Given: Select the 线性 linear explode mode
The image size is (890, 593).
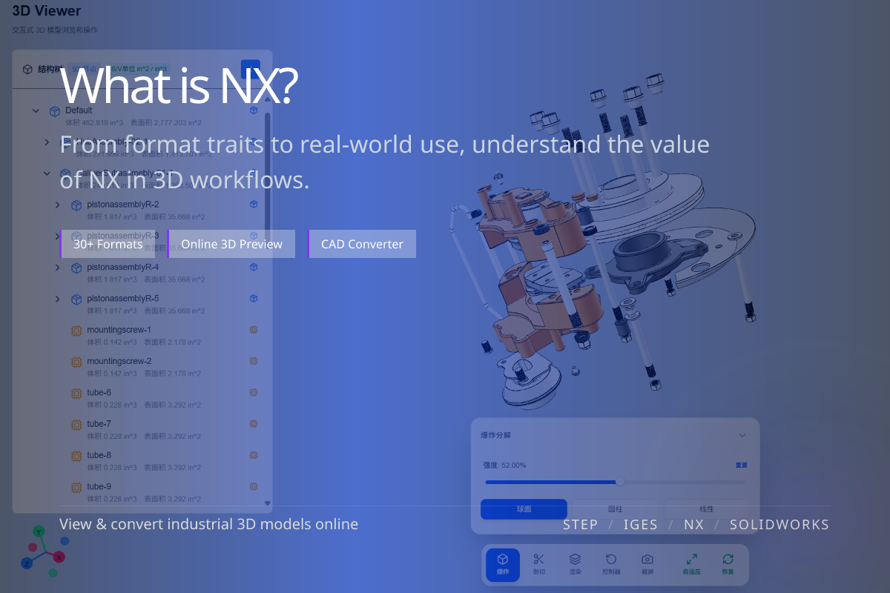Looking at the screenshot, I should coord(707,509).
